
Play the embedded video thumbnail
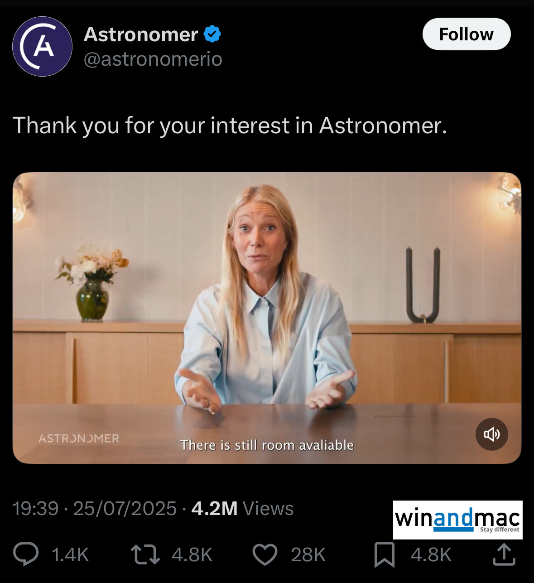coord(267,318)
